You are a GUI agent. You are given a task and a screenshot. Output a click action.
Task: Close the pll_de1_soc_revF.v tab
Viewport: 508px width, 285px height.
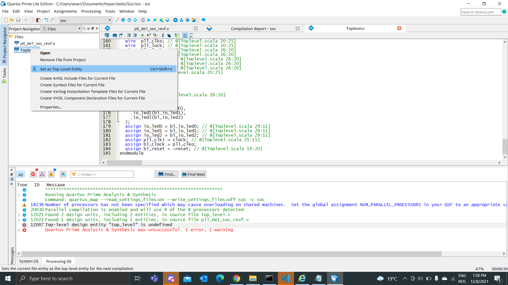click(x=196, y=28)
